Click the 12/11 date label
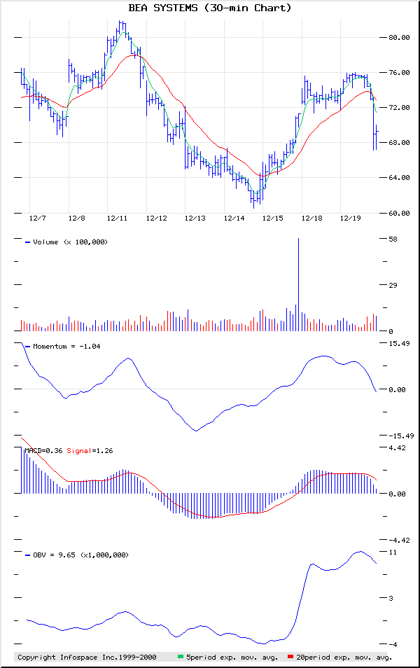Viewport: 420px width, 668px height. click(x=117, y=218)
